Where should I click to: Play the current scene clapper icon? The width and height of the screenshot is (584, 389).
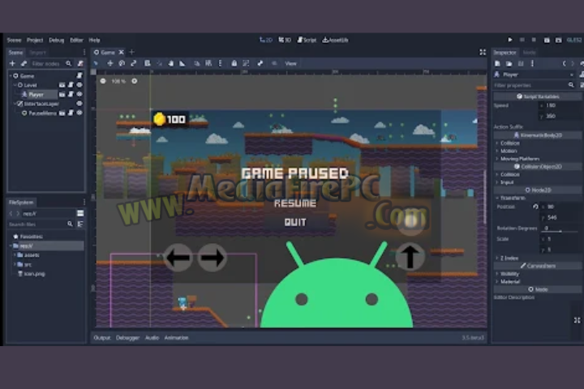pyautogui.click(x=547, y=40)
